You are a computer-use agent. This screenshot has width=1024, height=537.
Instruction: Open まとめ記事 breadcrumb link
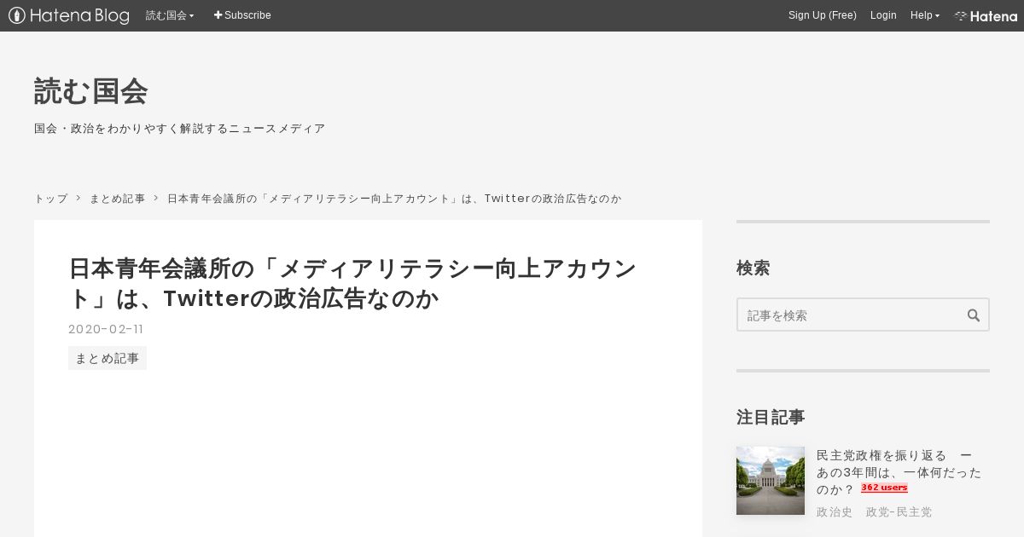[x=117, y=199]
